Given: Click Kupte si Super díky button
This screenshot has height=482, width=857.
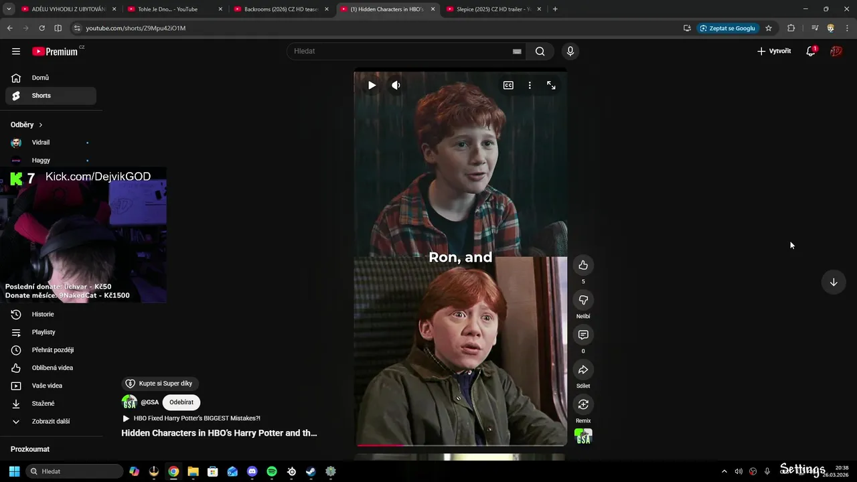Looking at the screenshot, I should pyautogui.click(x=160, y=384).
